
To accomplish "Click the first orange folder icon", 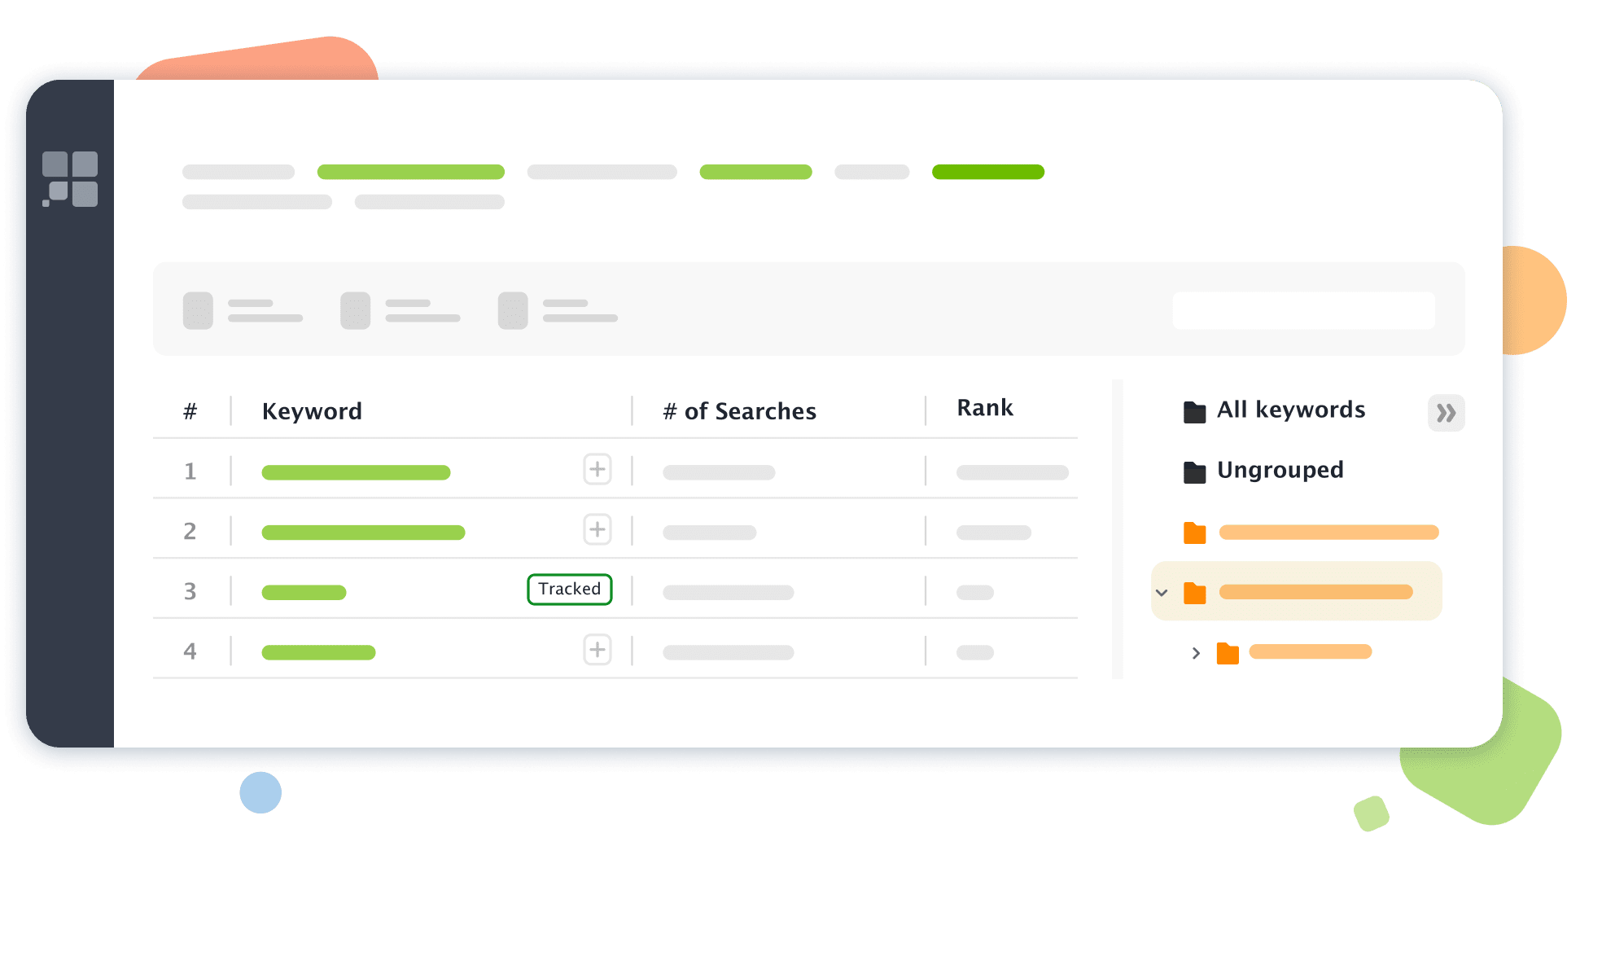I will tap(1195, 532).
